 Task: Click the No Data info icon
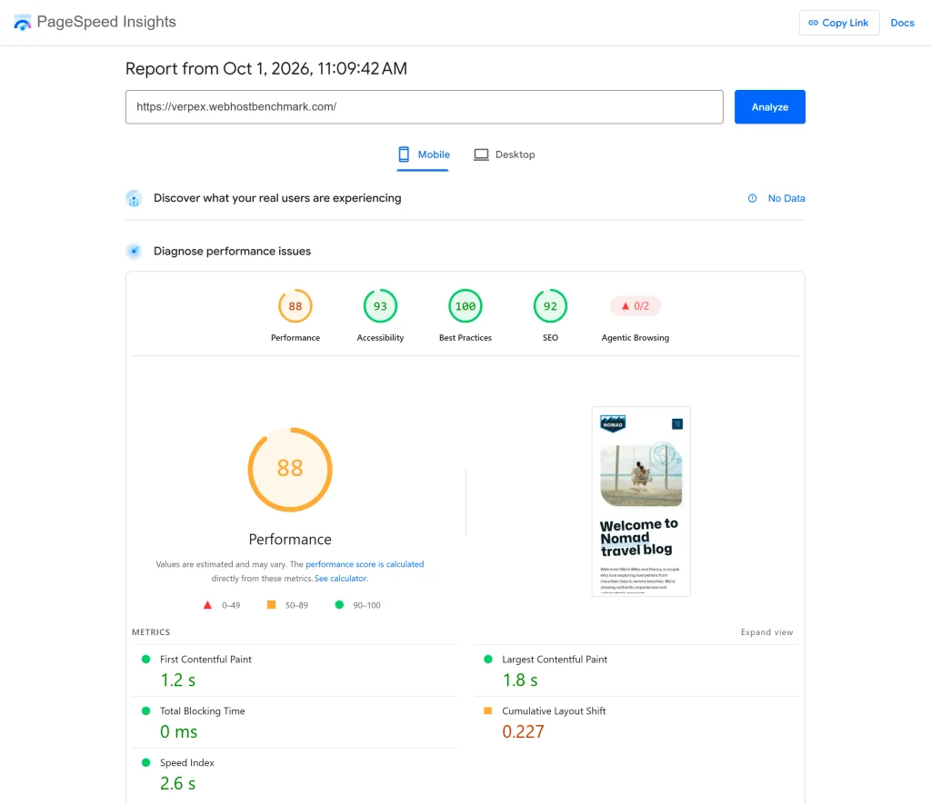click(752, 198)
